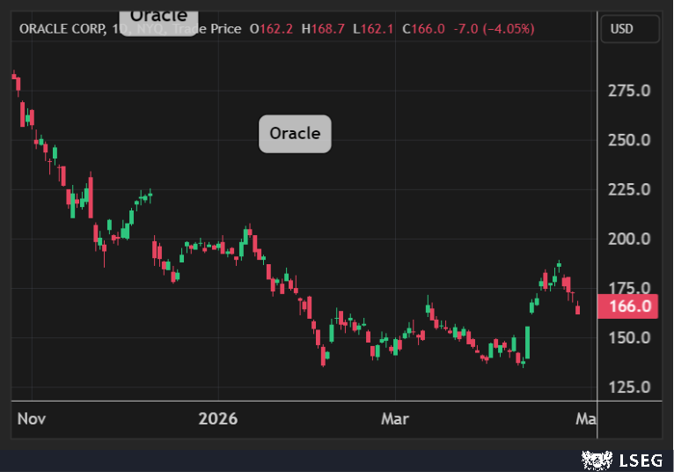The height and width of the screenshot is (472, 674).
Task: Click the 125.0 price axis label
Action: pyautogui.click(x=628, y=387)
